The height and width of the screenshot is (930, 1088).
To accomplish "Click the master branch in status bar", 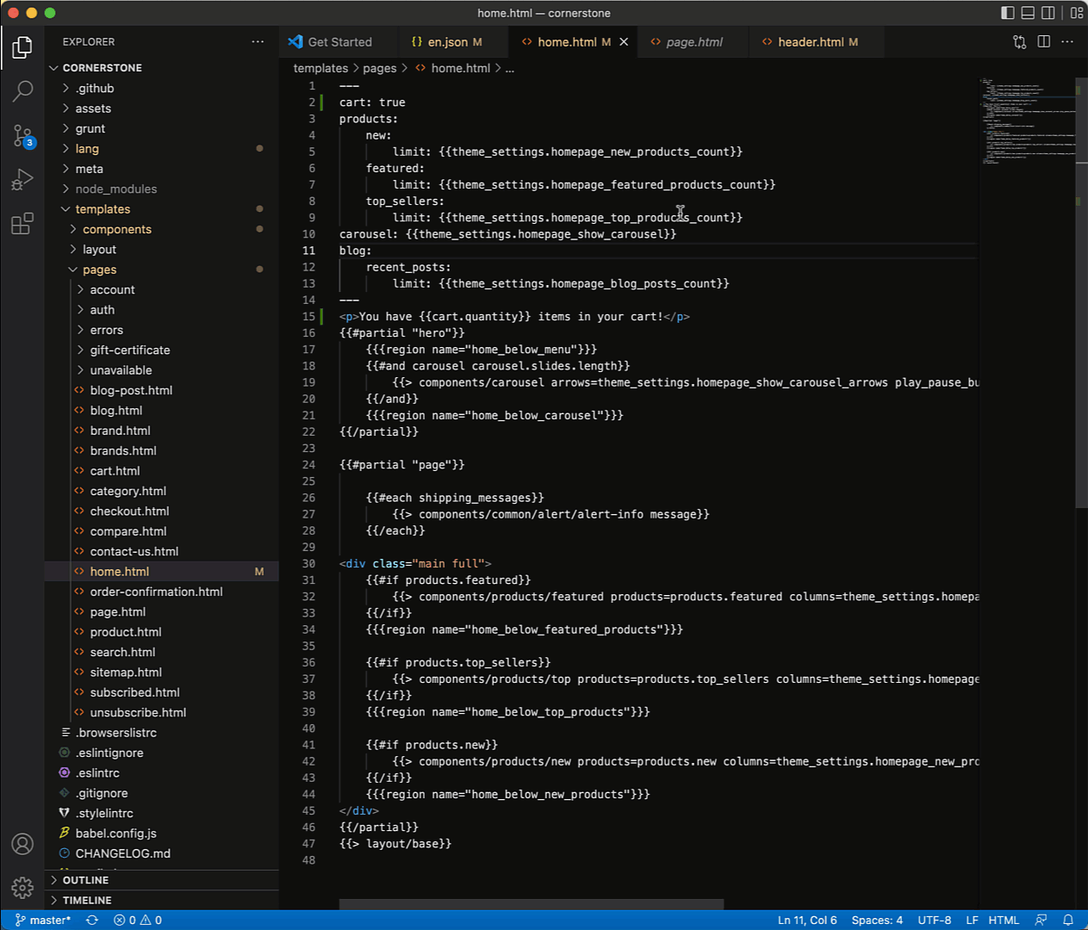I will coord(43,920).
